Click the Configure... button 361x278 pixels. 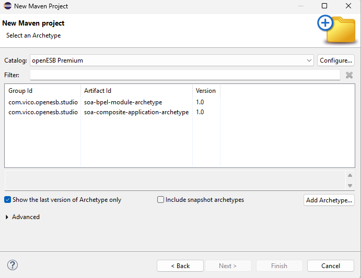point(336,61)
